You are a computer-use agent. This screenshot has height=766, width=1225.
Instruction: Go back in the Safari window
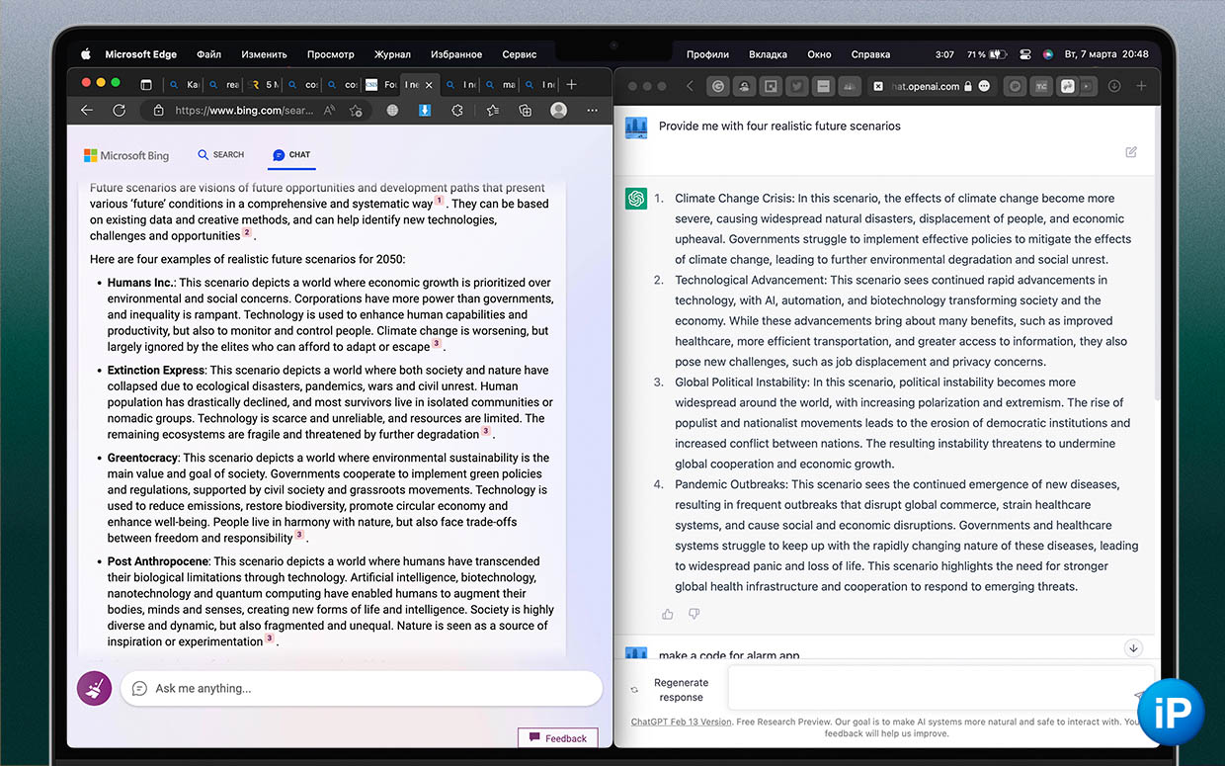pyautogui.click(x=690, y=86)
